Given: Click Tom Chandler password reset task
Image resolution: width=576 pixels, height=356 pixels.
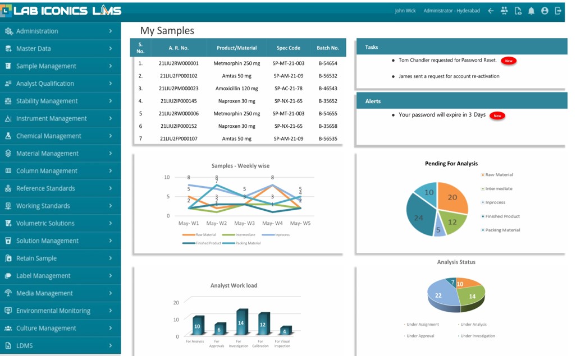Looking at the screenshot, I should tap(447, 60).
